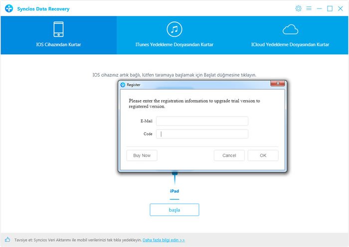Open the hamburger menu icon

click(309, 8)
